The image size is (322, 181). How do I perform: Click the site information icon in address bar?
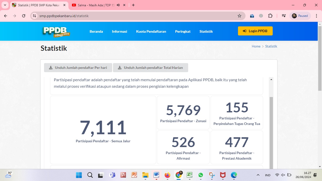tap(34, 16)
